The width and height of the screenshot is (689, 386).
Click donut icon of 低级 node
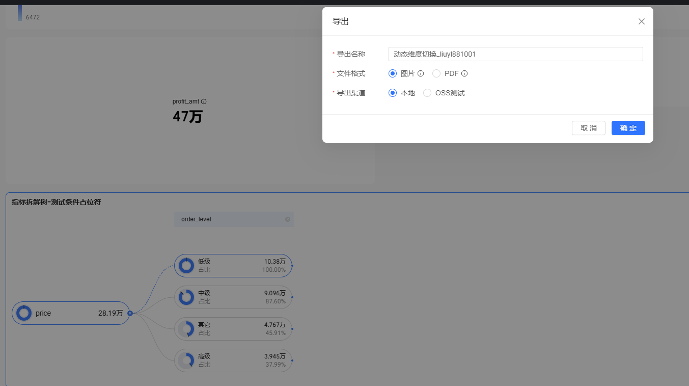click(186, 266)
